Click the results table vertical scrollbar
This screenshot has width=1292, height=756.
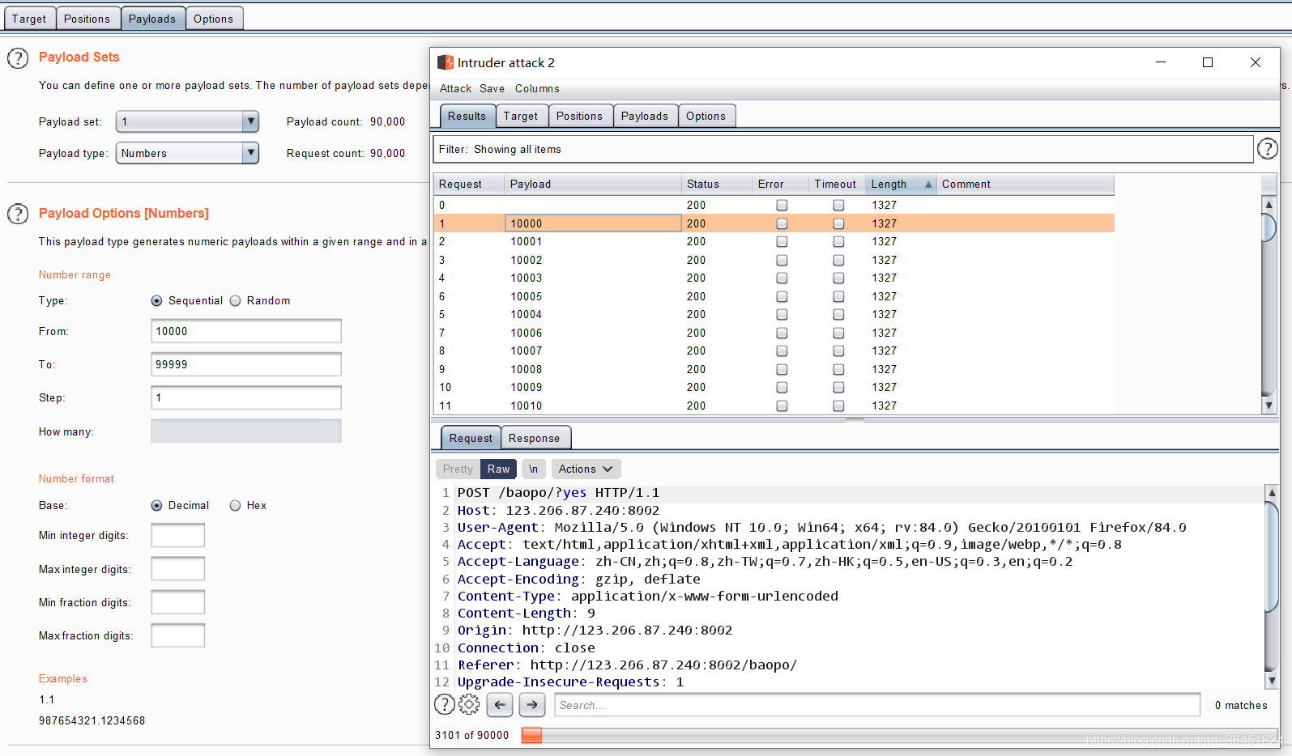(x=1269, y=305)
